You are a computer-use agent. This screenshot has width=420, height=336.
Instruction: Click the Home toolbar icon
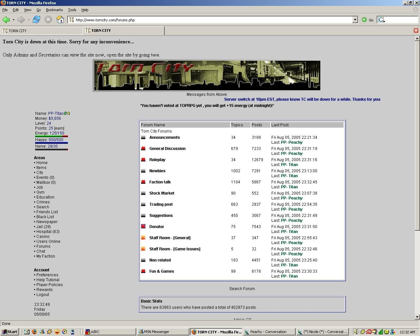[60, 20]
